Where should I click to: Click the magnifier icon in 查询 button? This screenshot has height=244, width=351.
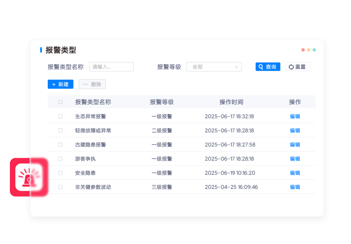tap(260, 67)
